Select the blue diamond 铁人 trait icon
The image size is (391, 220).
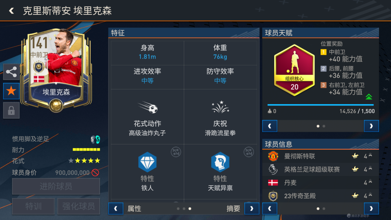pyautogui.click(x=147, y=162)
